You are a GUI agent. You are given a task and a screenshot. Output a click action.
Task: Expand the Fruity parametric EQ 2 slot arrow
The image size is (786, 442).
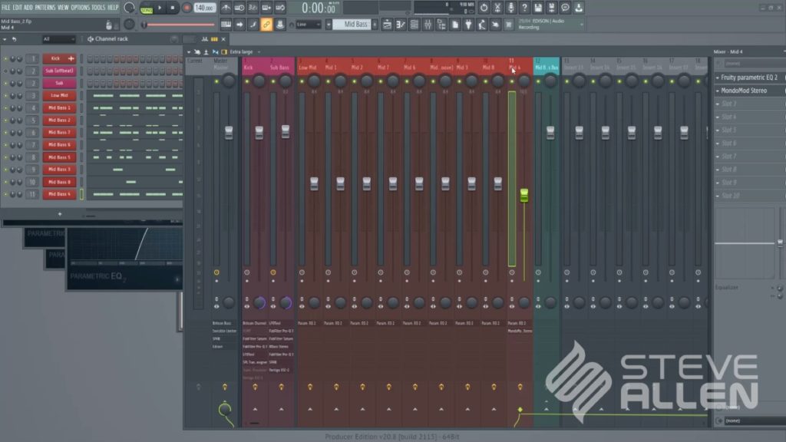[x=718, y=78]
